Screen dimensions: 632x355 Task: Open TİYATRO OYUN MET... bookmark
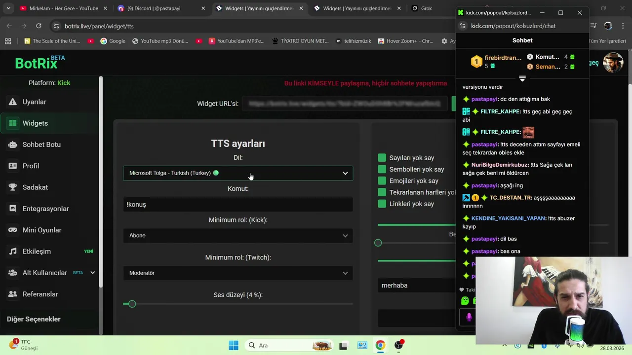pyautogui.click(x=300, y=41)
